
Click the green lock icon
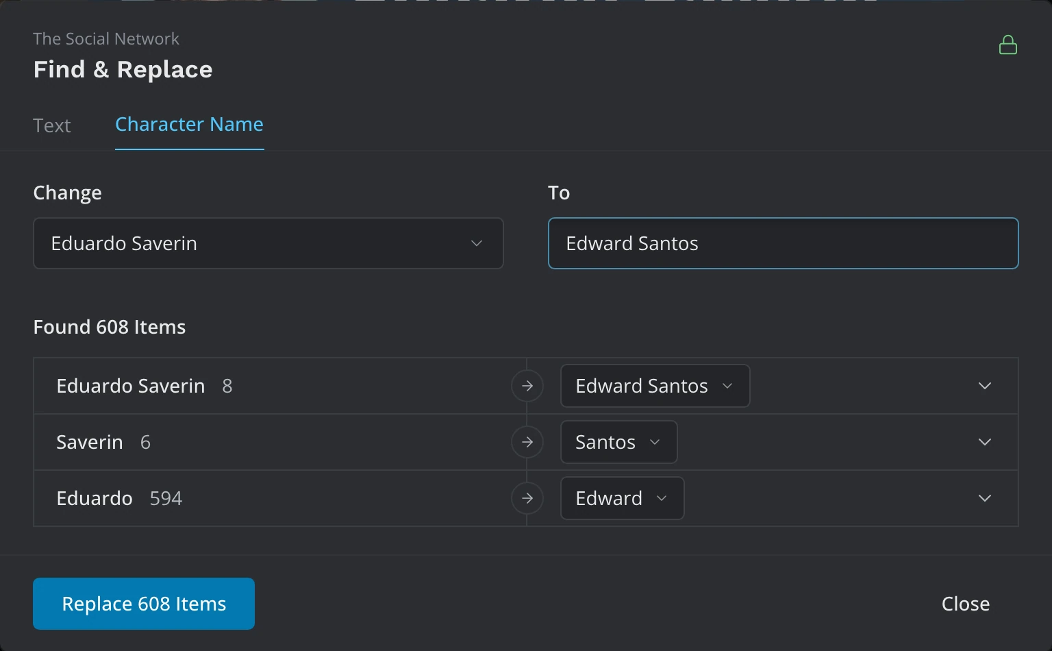coord(1007,45)
